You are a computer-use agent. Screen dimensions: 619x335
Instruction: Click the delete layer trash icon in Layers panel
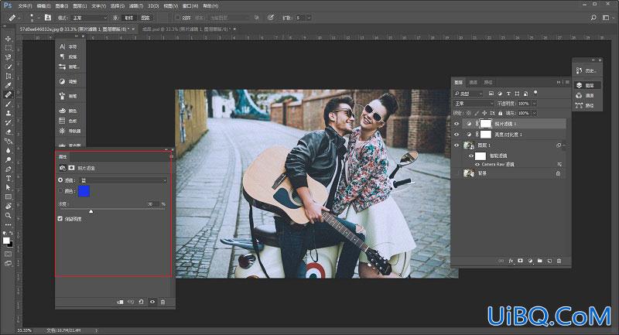pyautogui.click(x=559, y=261)
